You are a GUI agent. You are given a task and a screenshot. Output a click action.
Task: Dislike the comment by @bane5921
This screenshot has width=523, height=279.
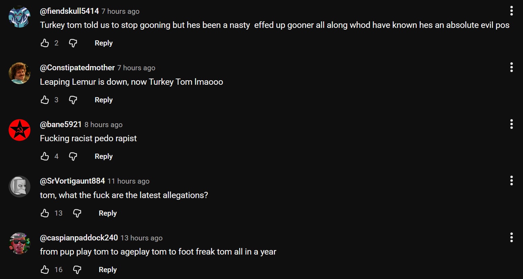tap(73, 156)
